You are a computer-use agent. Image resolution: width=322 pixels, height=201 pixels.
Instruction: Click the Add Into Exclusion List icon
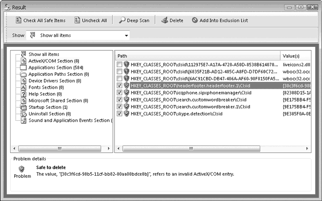(x=195, y=20)
